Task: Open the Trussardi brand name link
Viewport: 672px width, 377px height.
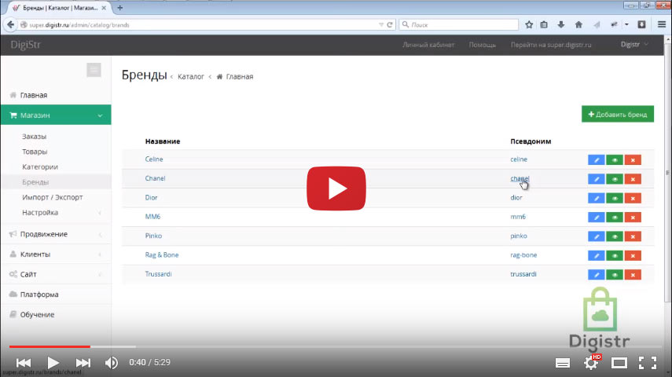Action: tap(158, 274)
